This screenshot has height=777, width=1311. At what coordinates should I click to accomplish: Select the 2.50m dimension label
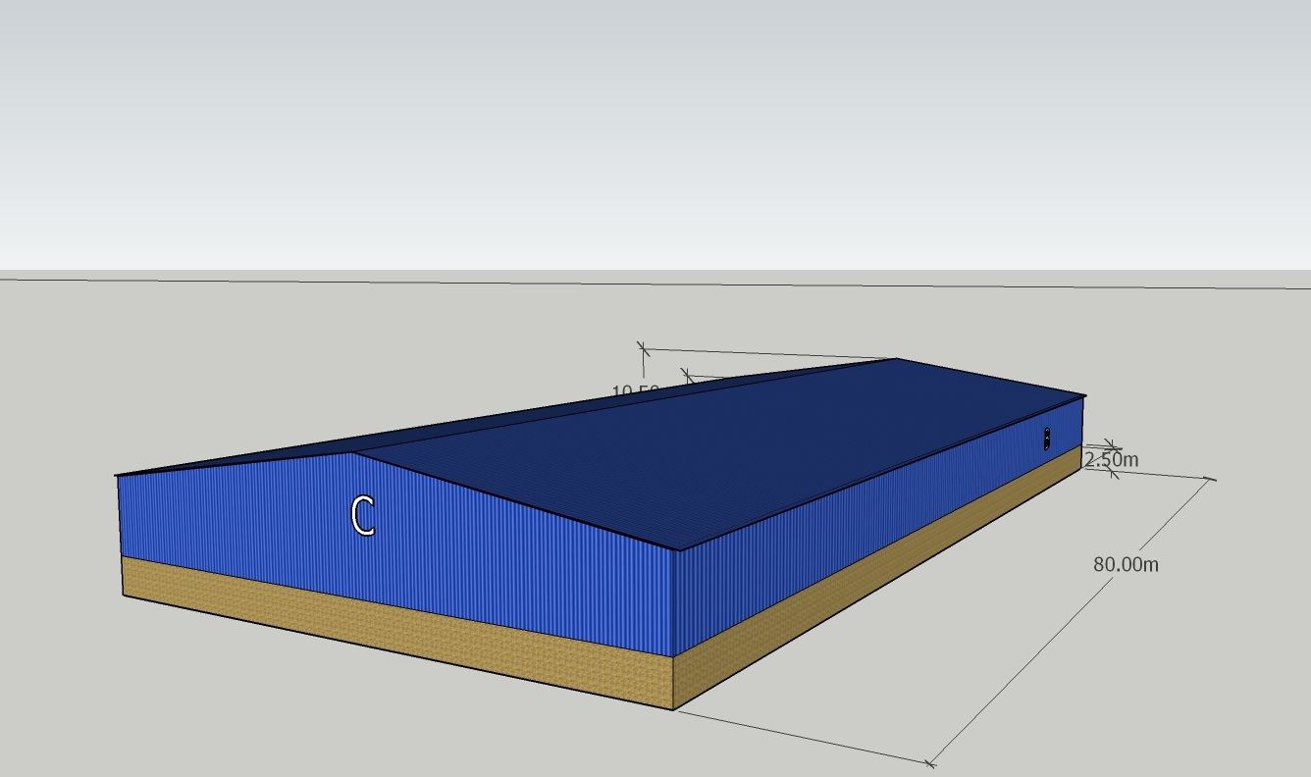coord(1112,459)
